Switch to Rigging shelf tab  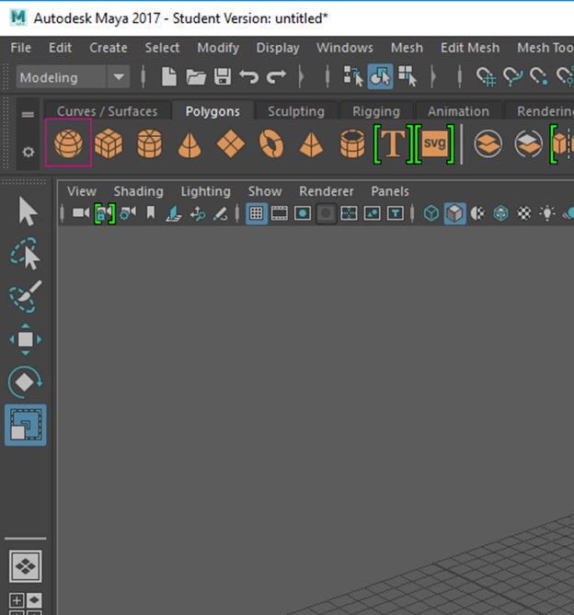click(376, 111)
